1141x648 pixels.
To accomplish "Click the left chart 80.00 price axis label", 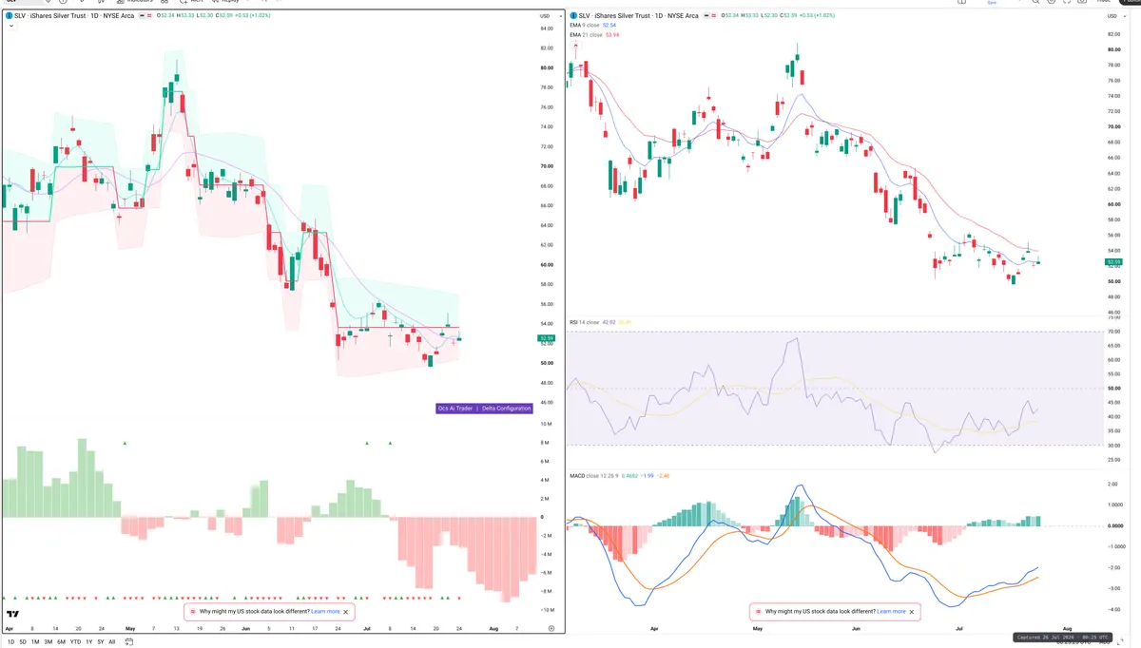I will (x=547, y=67).
